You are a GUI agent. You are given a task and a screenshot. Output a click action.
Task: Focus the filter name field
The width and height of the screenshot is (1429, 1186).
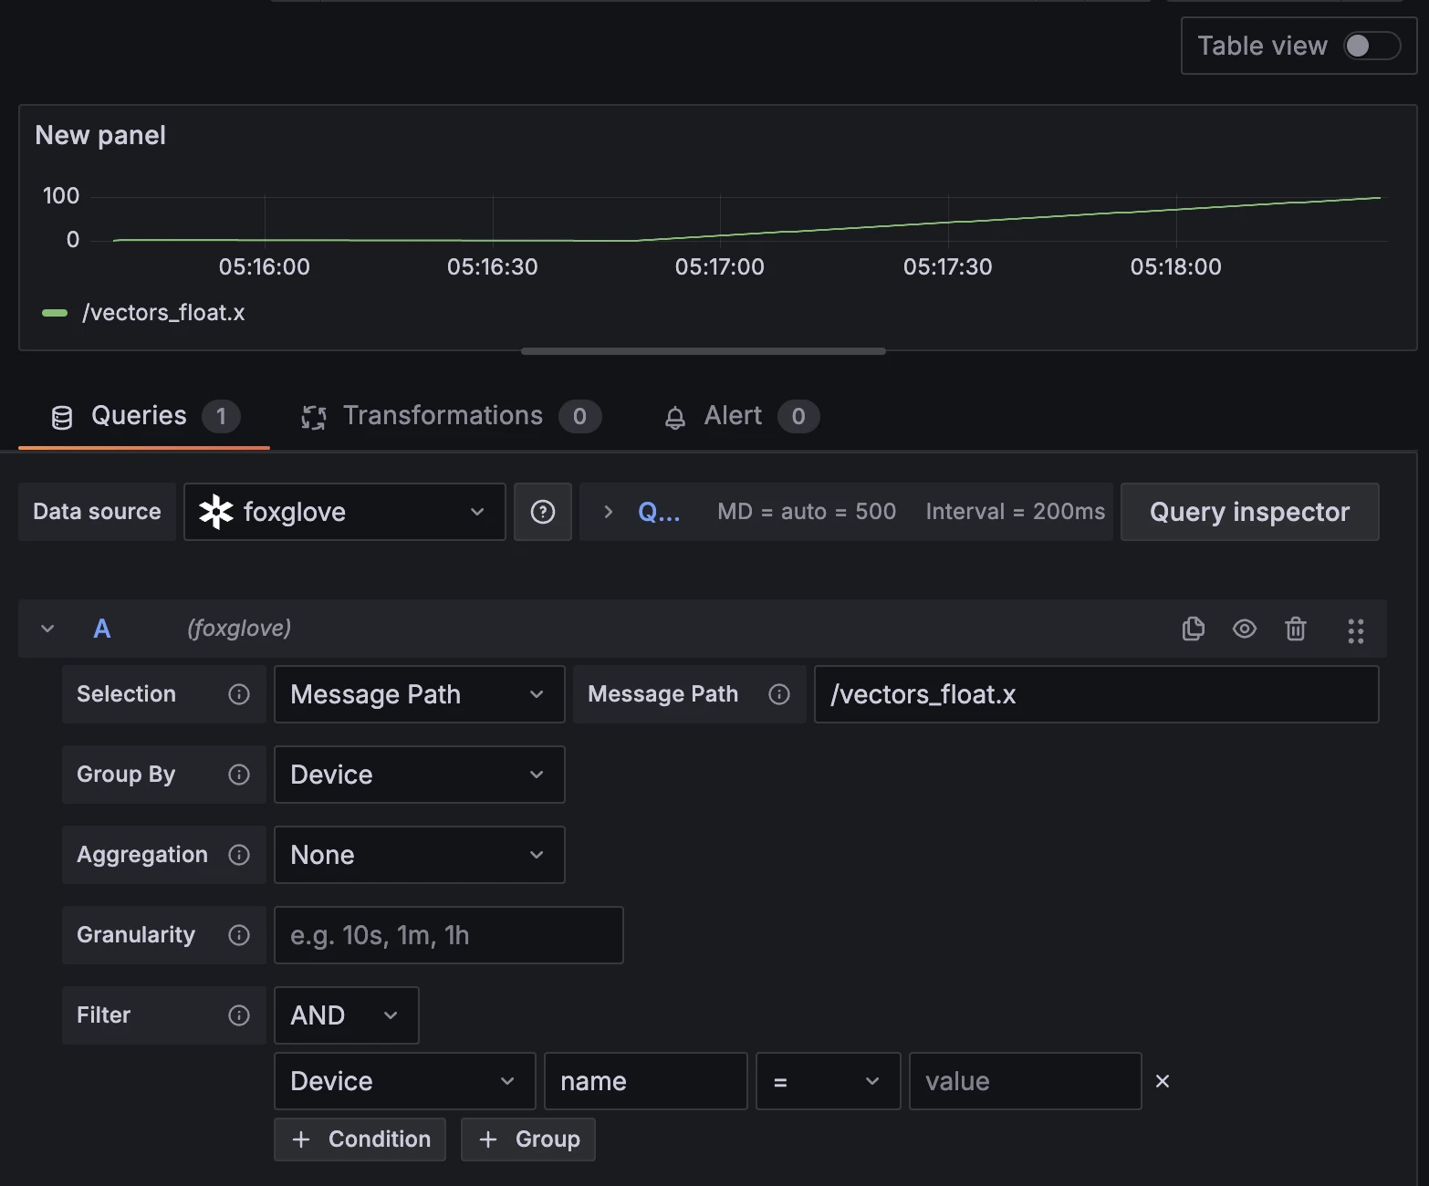pos(646,1081)
